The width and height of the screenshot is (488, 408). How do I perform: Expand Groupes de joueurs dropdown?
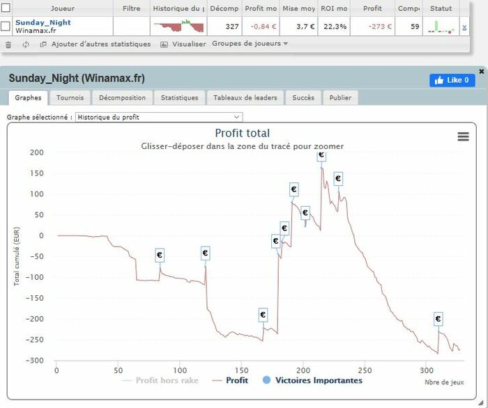[x=250, y=44]
